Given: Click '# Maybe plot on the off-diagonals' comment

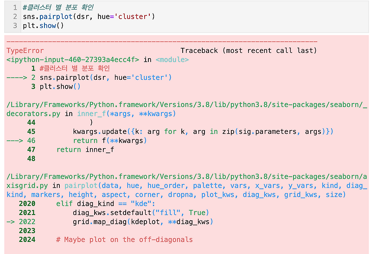Looking at the screenshot, I should coord(124,240).
